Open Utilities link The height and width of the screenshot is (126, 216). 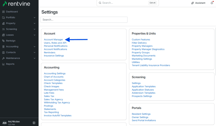136,62
